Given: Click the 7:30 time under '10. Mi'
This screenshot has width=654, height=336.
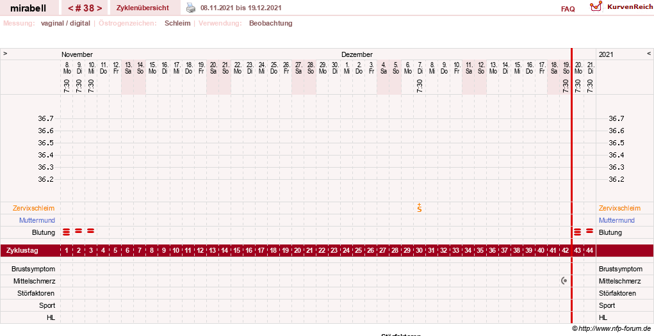Looking at the screenshot, I should click(91, 86).
